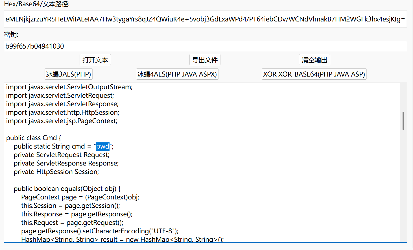Click the setCharacterEncoding("UTF-8") line
Image resolution: width=413 pixels, height=250 pixels.
click(x=100, y=231)
